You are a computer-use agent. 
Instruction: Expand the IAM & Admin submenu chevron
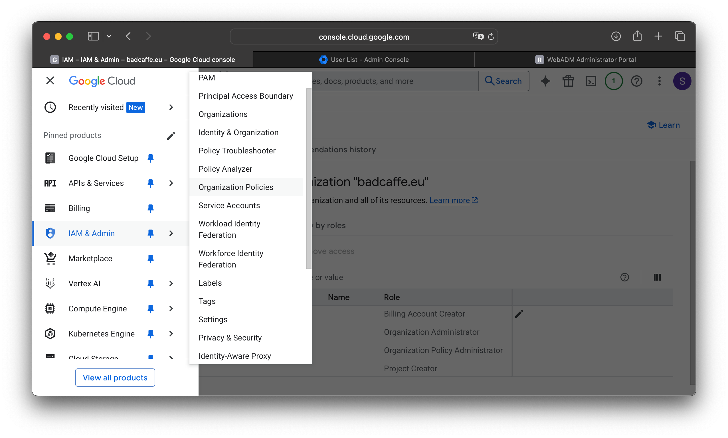point(171,233)
